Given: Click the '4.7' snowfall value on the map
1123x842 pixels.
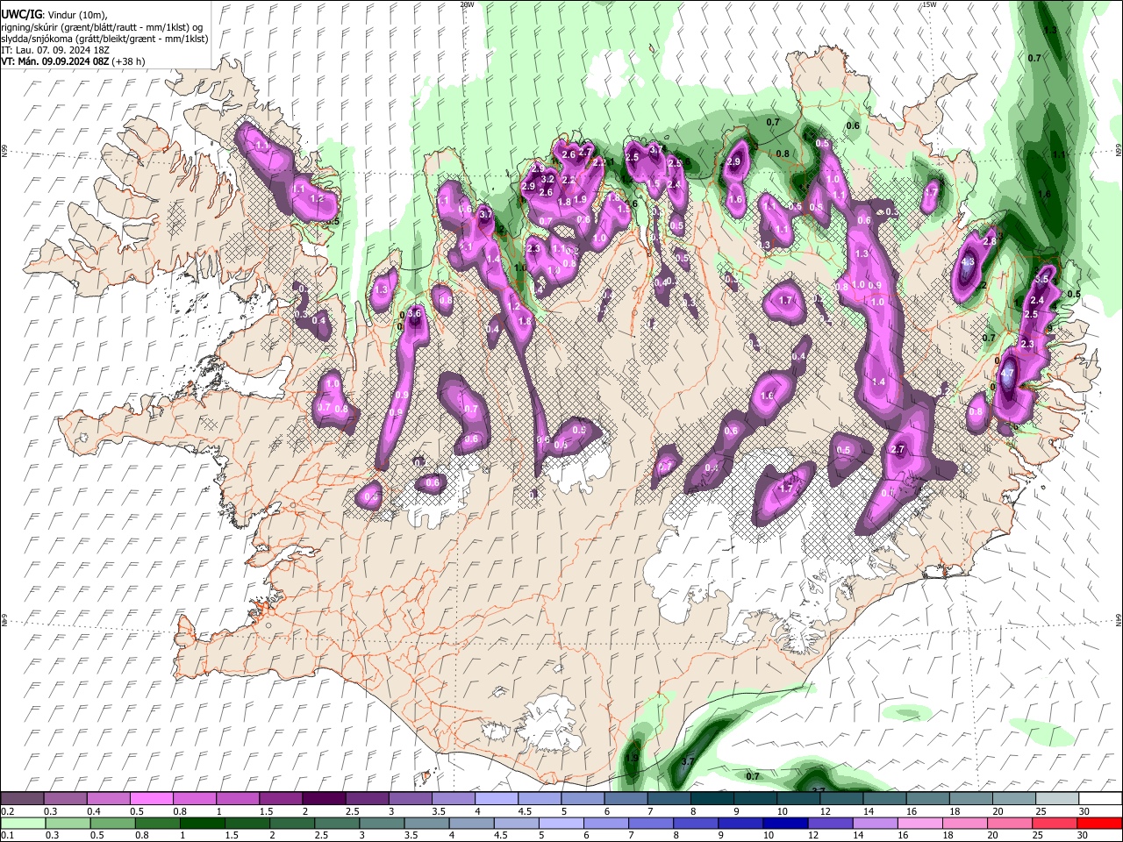Looking at the screenshot, I should pyautogui.click(x=1007, y=374).
